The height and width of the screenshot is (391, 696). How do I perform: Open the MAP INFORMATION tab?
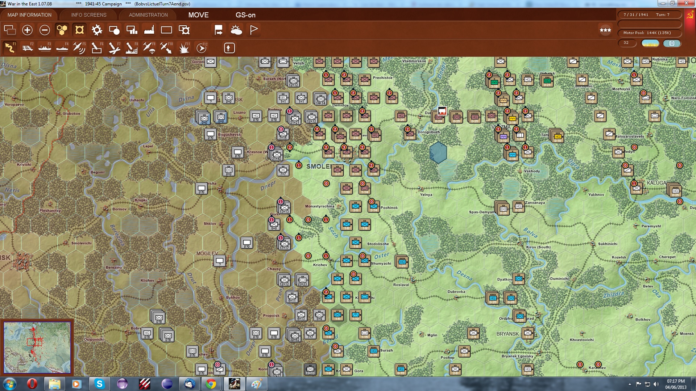(x=29, y=15)
